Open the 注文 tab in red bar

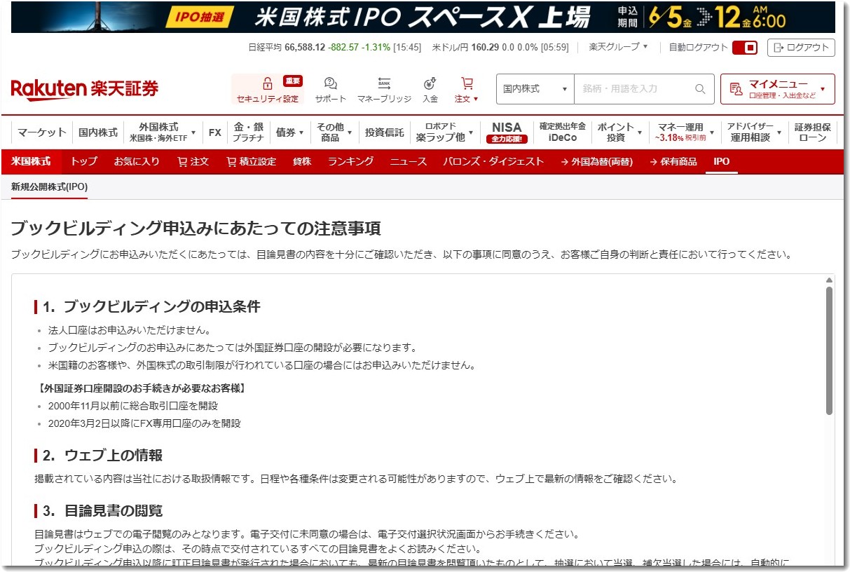(193, 161)
